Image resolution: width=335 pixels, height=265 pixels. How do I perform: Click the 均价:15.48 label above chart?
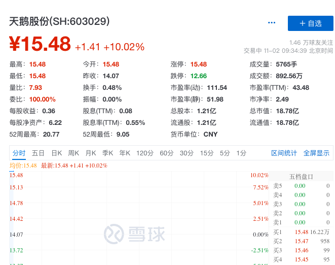[x=23, y=165]
